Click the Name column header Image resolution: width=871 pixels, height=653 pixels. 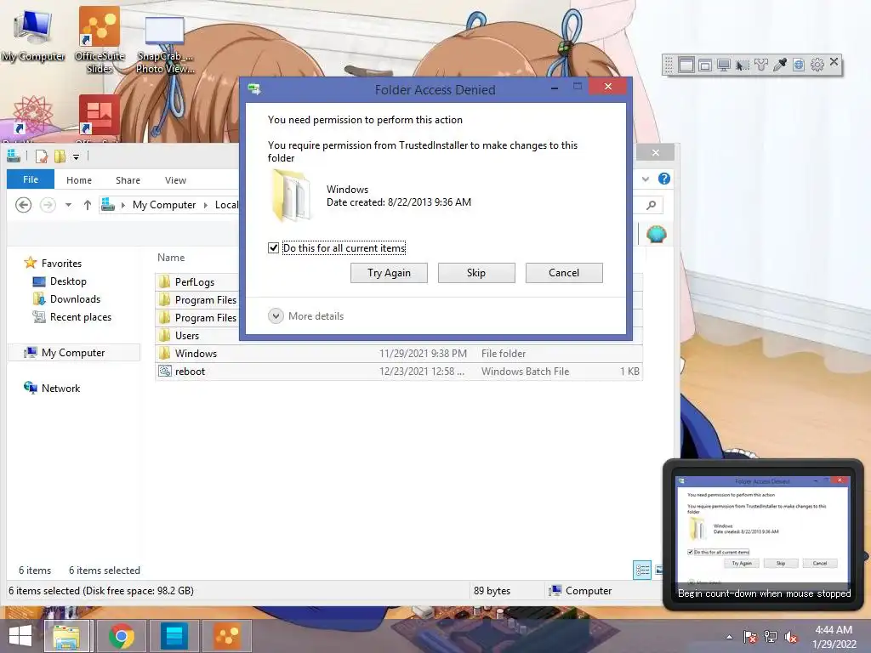point(171,258)
